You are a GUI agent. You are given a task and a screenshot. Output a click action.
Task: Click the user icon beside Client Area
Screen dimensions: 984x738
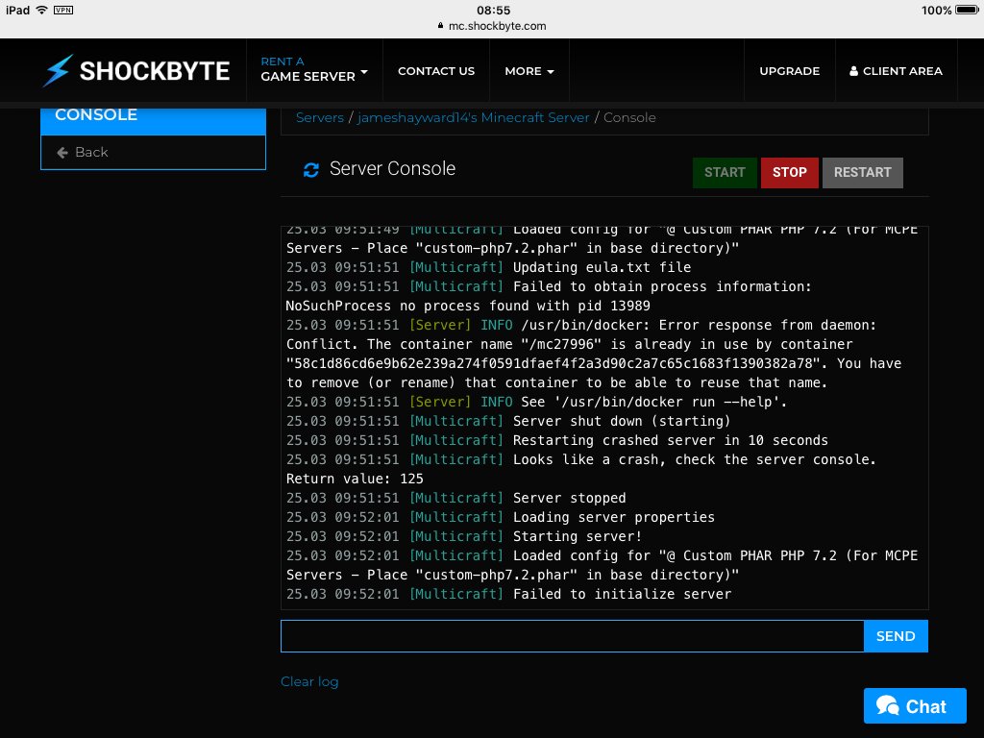pos(853,71)
